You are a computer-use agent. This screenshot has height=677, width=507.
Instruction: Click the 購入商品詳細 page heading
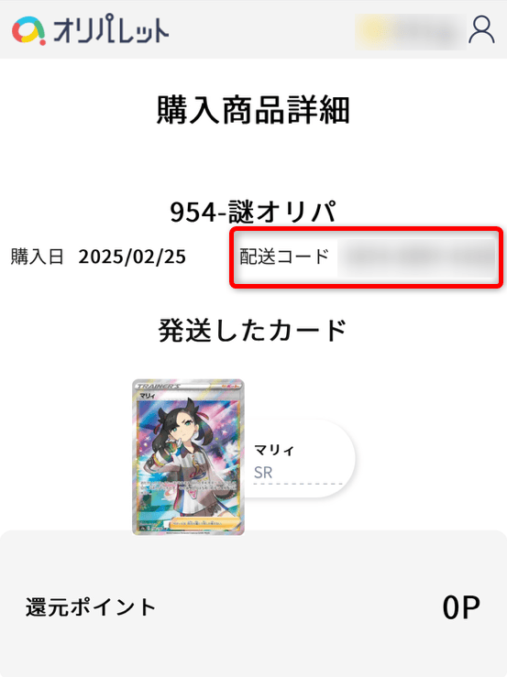[253, 110]
